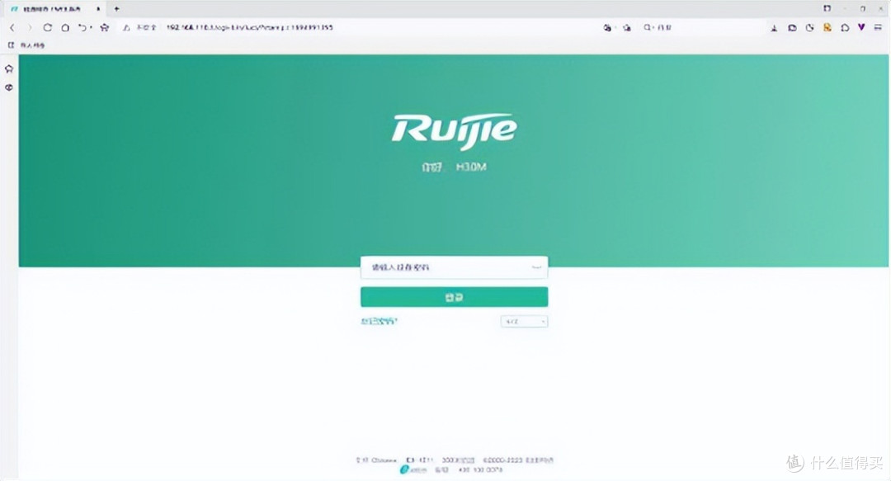Click the green login button

(454, 297)
